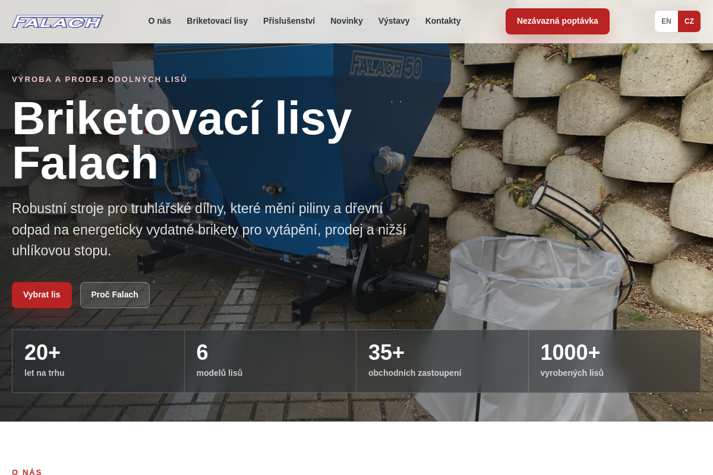This screenshot has height=475, width=713.
Task: Click the Proč Falach button
Action: pos(115,295)
